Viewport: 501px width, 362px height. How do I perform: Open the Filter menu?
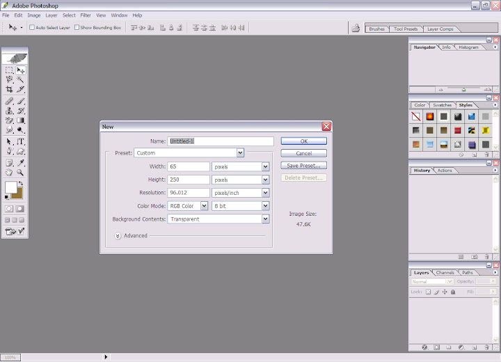(86, 15)
